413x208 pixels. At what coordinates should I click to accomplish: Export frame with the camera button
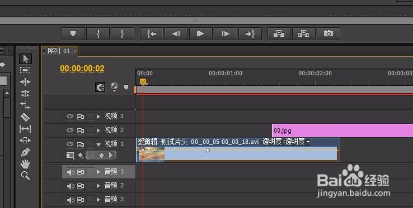tap(328, 33)
